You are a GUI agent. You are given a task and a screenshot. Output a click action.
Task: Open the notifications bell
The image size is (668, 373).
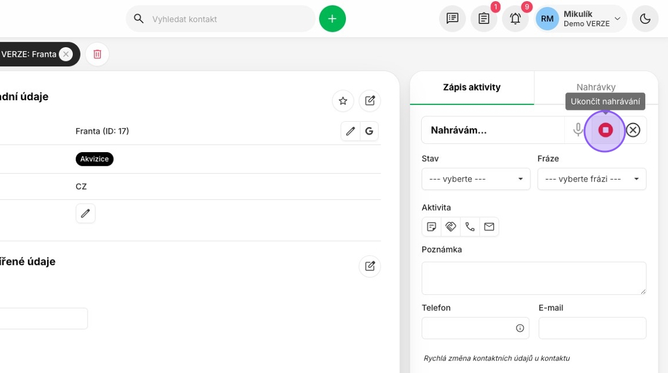pos(515,19)
